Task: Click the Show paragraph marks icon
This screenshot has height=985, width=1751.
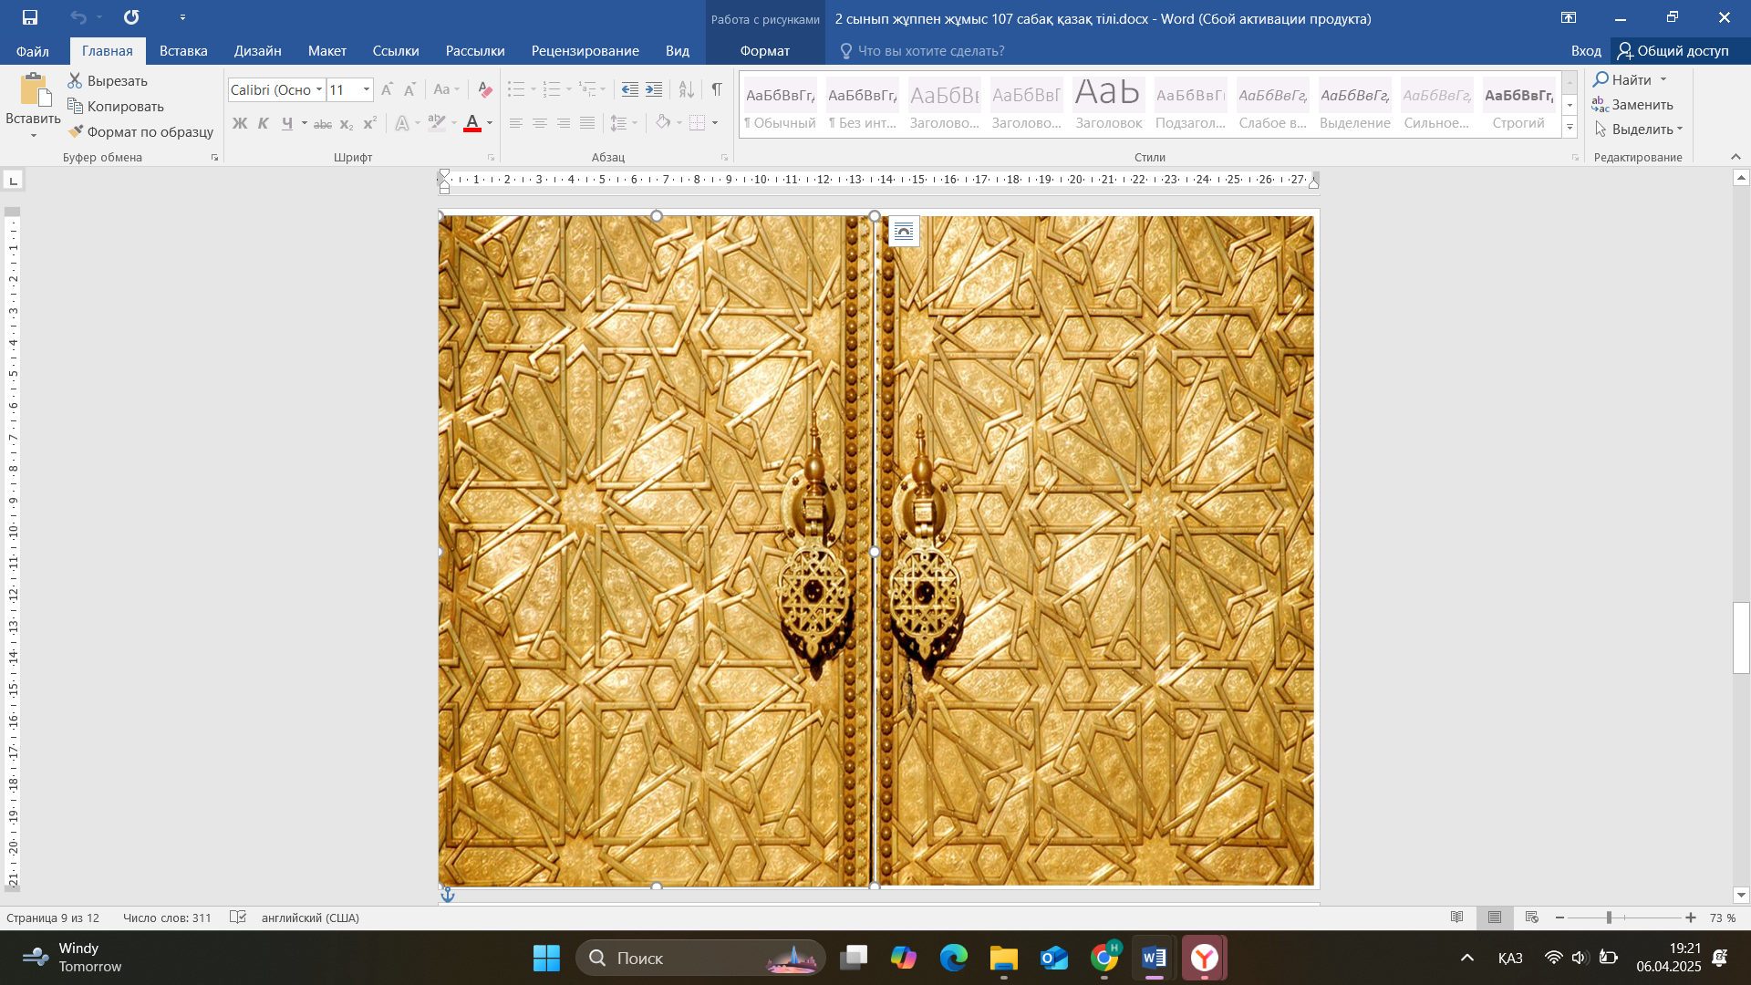Action: [x=717, y=89]
